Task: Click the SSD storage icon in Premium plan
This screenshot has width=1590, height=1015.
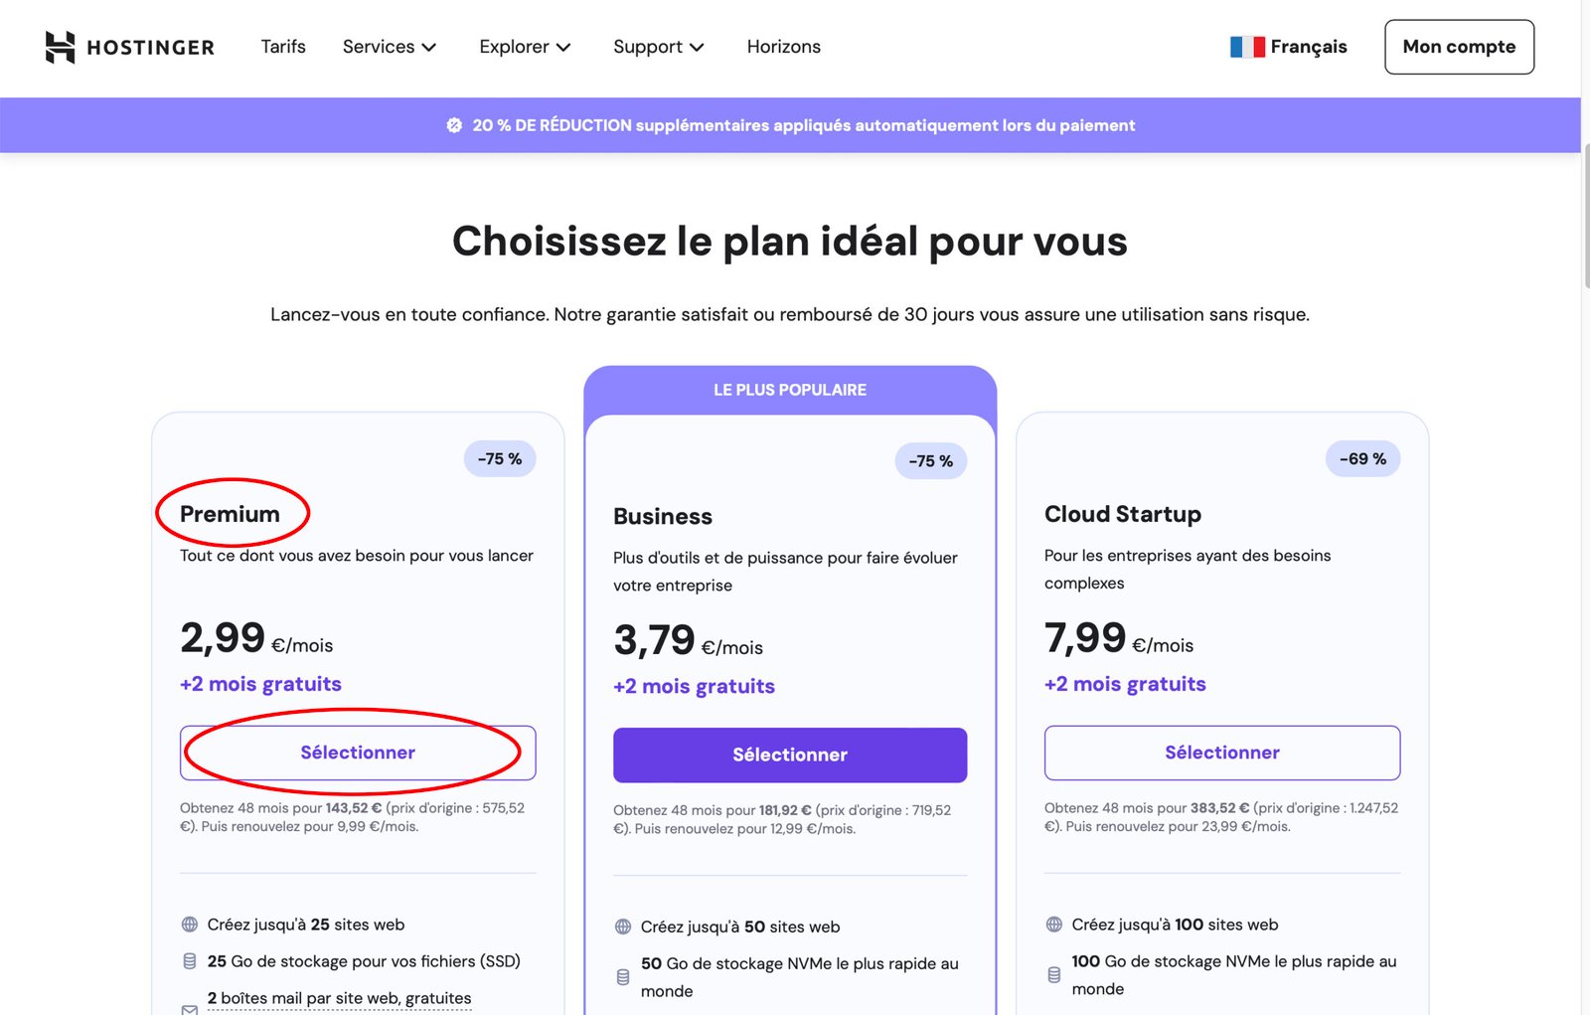Action: [189, 960]
